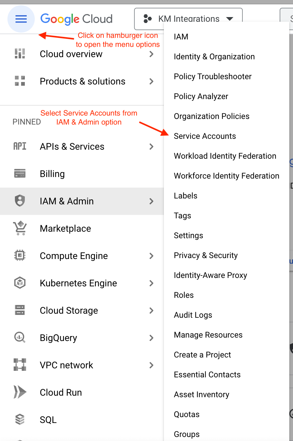Open Policy Analyzer

201,96
